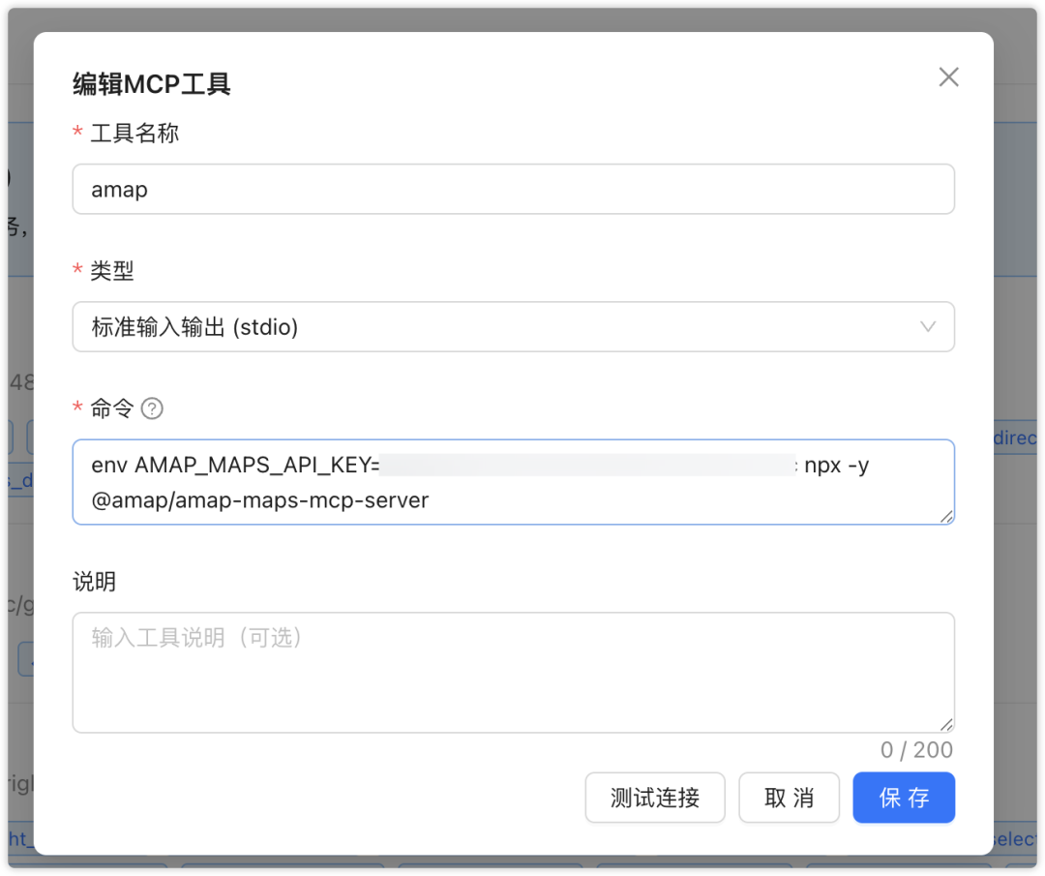Click the 工具名称 input containing amap
Viewport: 1045px width, 876px height.
[x=513, y=190]
